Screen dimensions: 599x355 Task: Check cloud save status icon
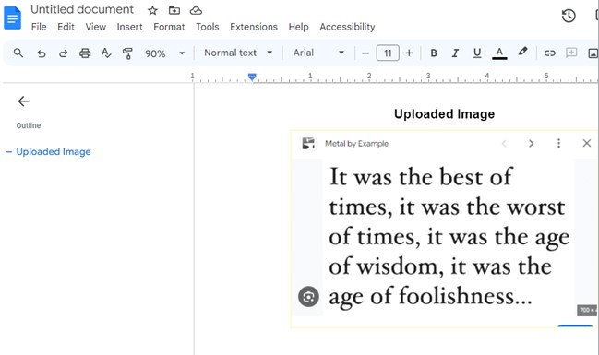pyautogui.click(x=196, y=11)
